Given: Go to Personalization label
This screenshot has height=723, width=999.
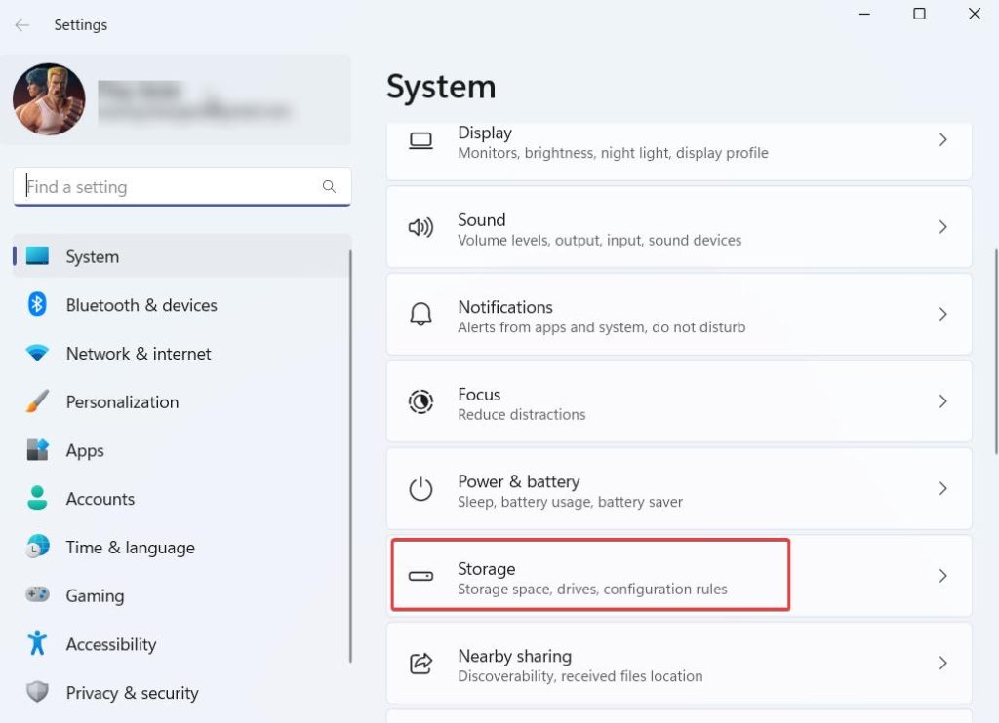Looking at the screenshot, I should point(122,401).
